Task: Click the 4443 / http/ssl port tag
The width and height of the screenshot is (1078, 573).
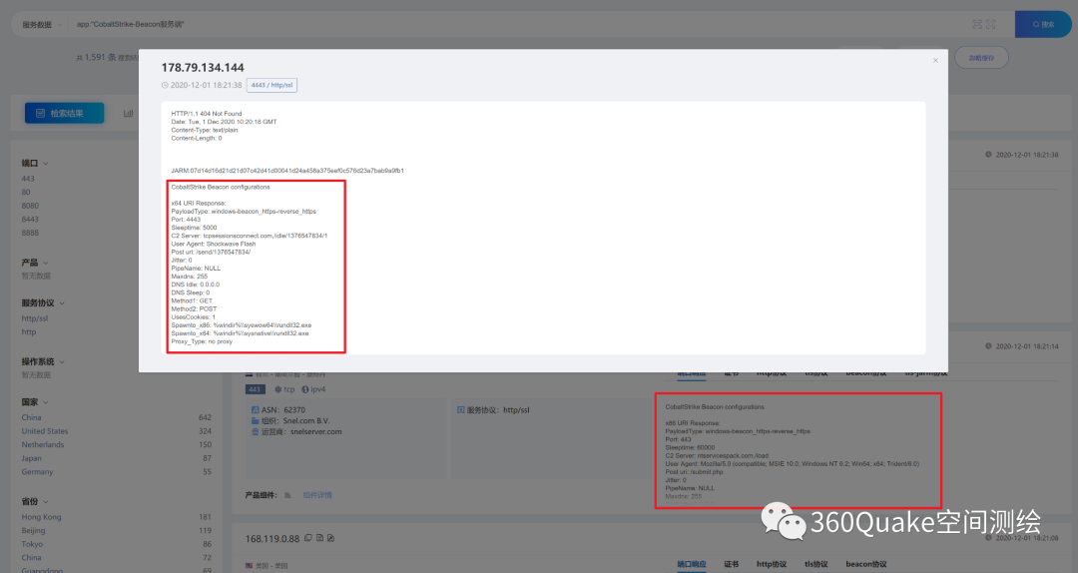Action: point(271,85)
